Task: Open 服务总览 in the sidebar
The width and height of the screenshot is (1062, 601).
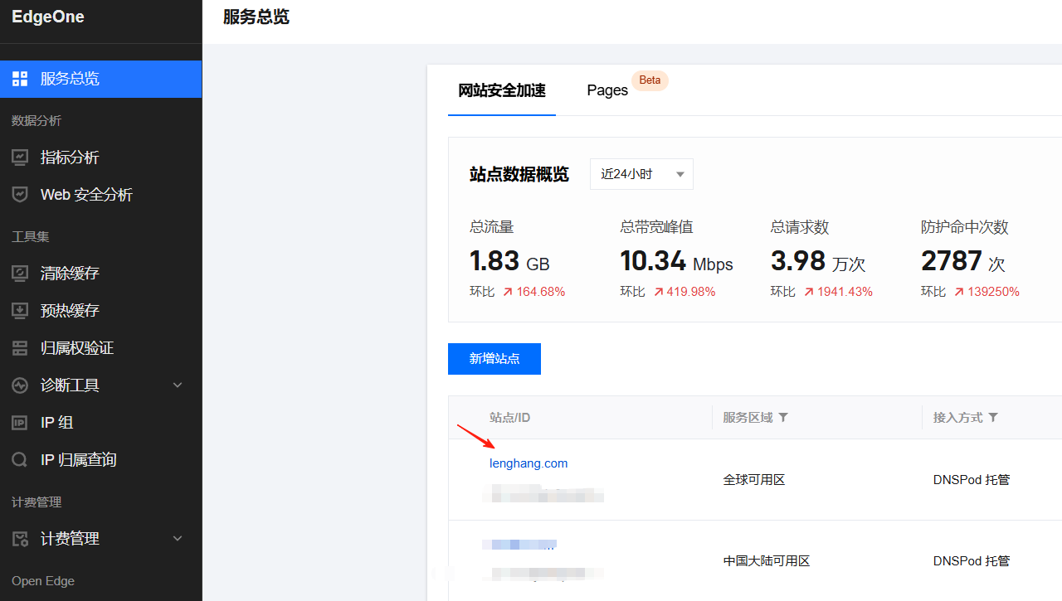Action: click(x=100, y=79)
